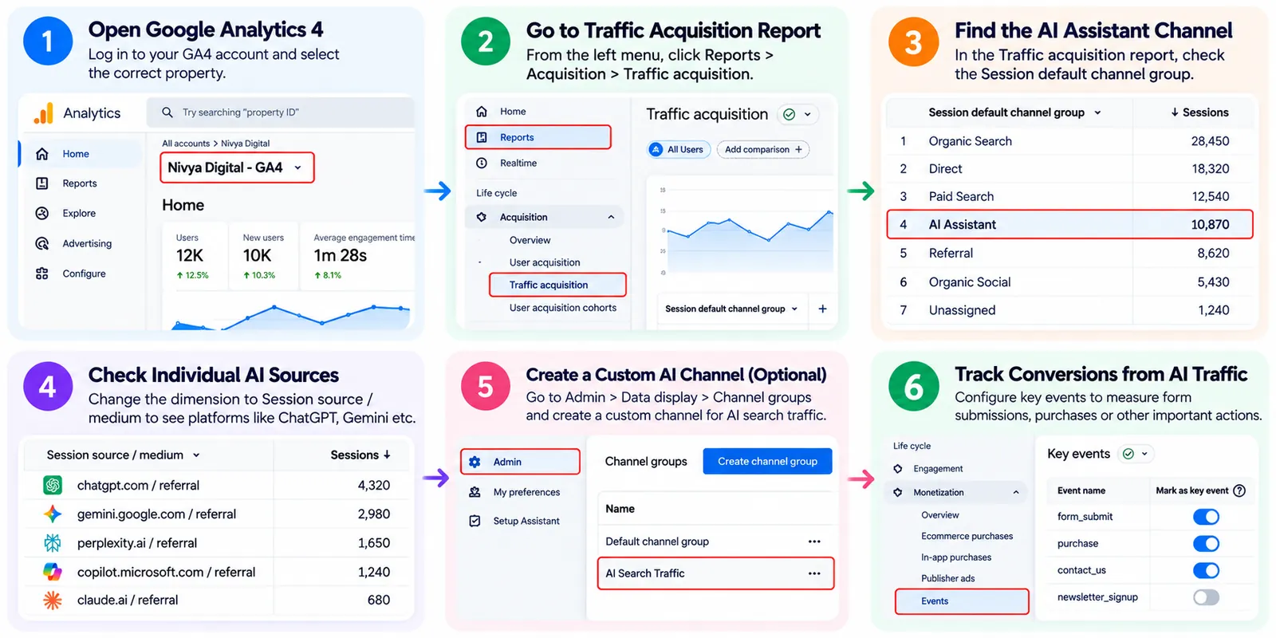
Task: Open the three-dot menu for AI Search Traffic
Action: [814, 573]
